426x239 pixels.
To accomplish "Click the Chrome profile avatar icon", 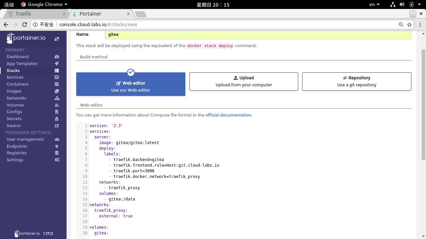I will [413, 14].
